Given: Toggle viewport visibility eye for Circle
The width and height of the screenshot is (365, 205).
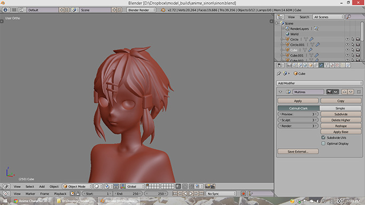Looking at the screenshot, I should point(347,40).
